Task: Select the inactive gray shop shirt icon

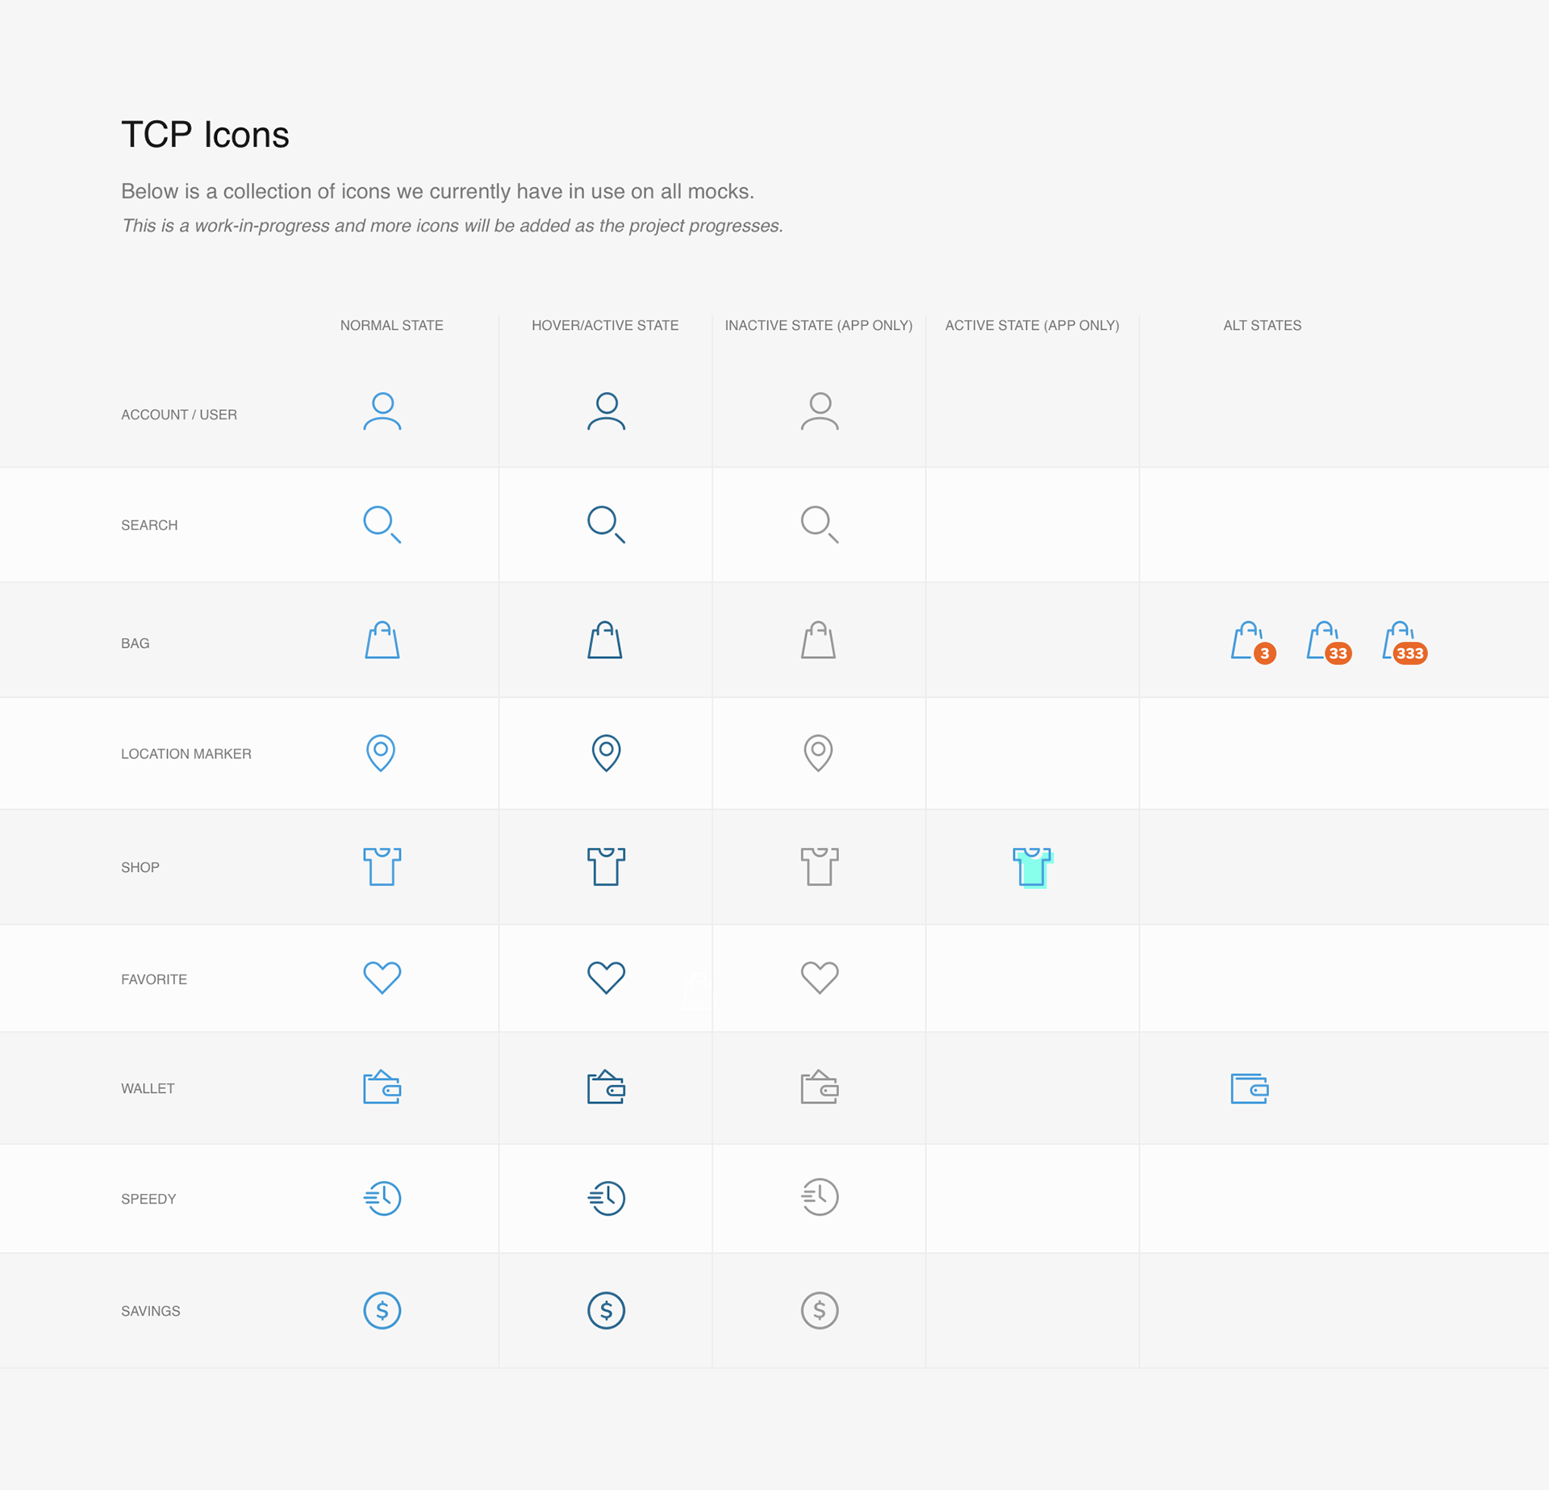Action: coord(820,866)
